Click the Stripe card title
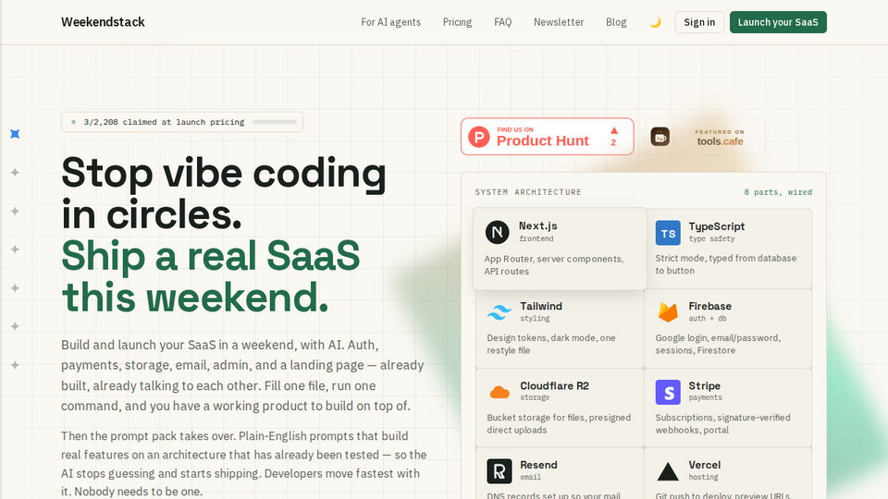Viewport: 888px width, 499px height. (705, 386)
